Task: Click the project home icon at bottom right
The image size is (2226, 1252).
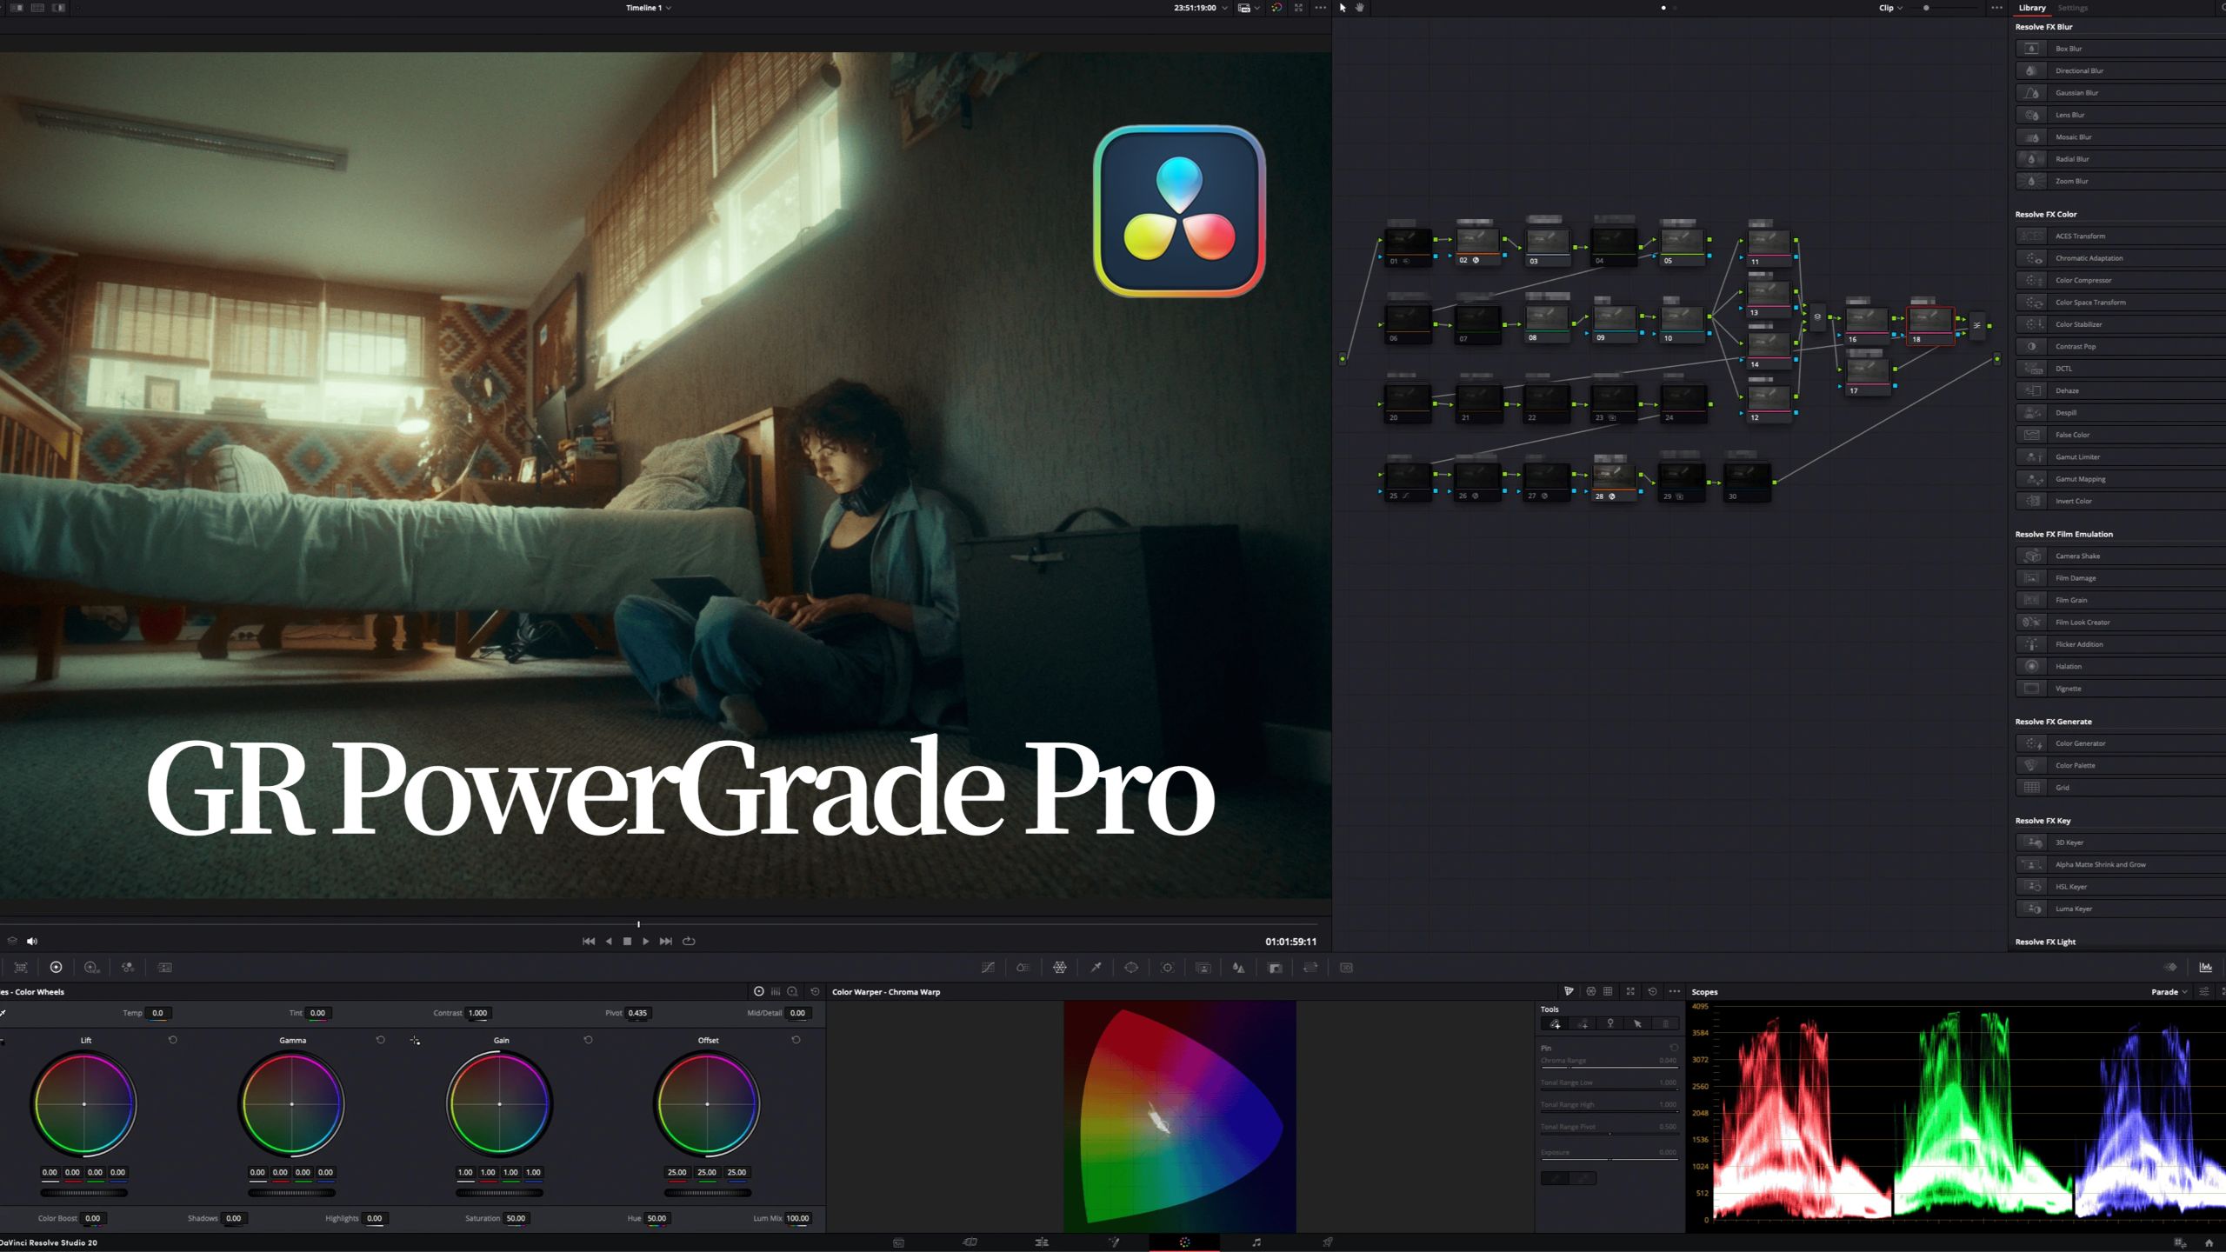Action: click(2209, 1242)
